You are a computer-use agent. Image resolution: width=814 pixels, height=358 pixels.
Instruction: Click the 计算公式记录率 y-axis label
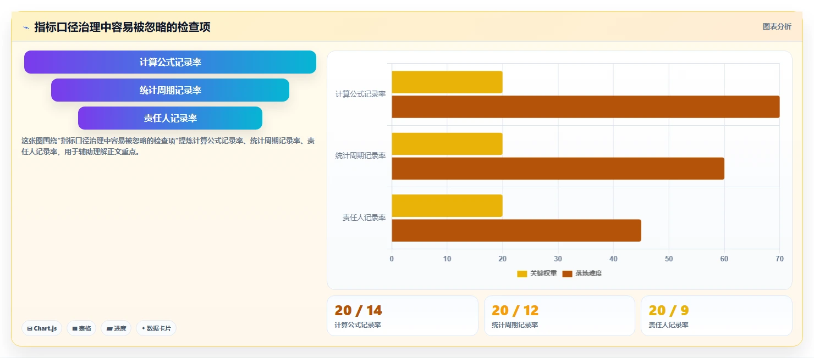tap(361, 94)
